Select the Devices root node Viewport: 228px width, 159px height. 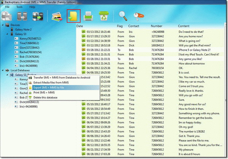(15, 25)
